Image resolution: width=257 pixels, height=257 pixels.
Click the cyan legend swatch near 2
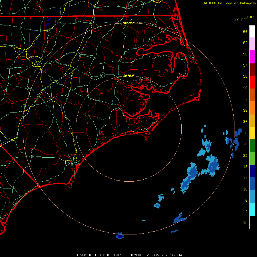pos(252,209)
